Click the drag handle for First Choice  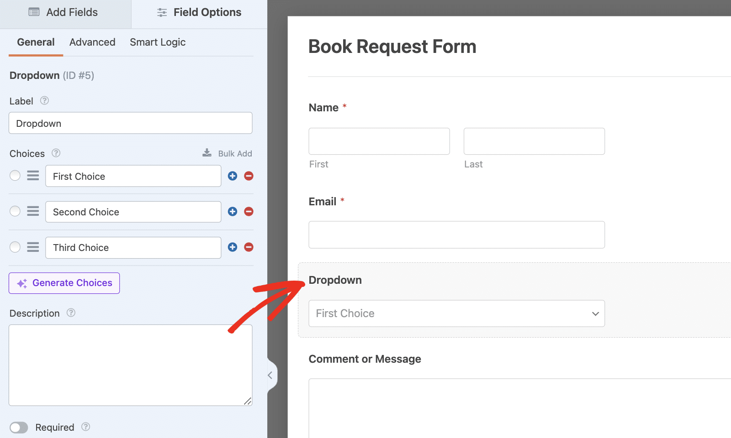[33, 176]
